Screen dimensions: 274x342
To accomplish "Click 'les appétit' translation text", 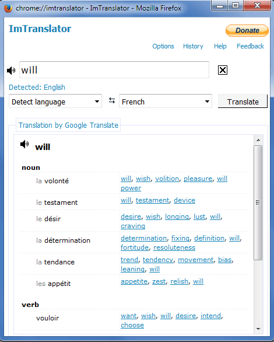I will [54, 284].
